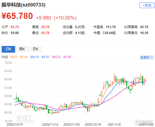
Task: Switch to 日K daily chart tab
Action: tap(8, 49)
